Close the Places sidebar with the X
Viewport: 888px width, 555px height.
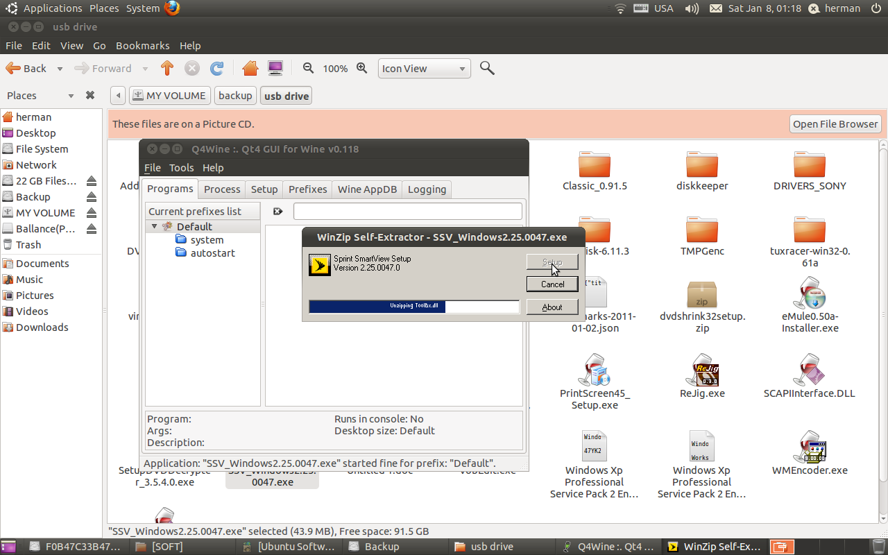click(89, 95)
